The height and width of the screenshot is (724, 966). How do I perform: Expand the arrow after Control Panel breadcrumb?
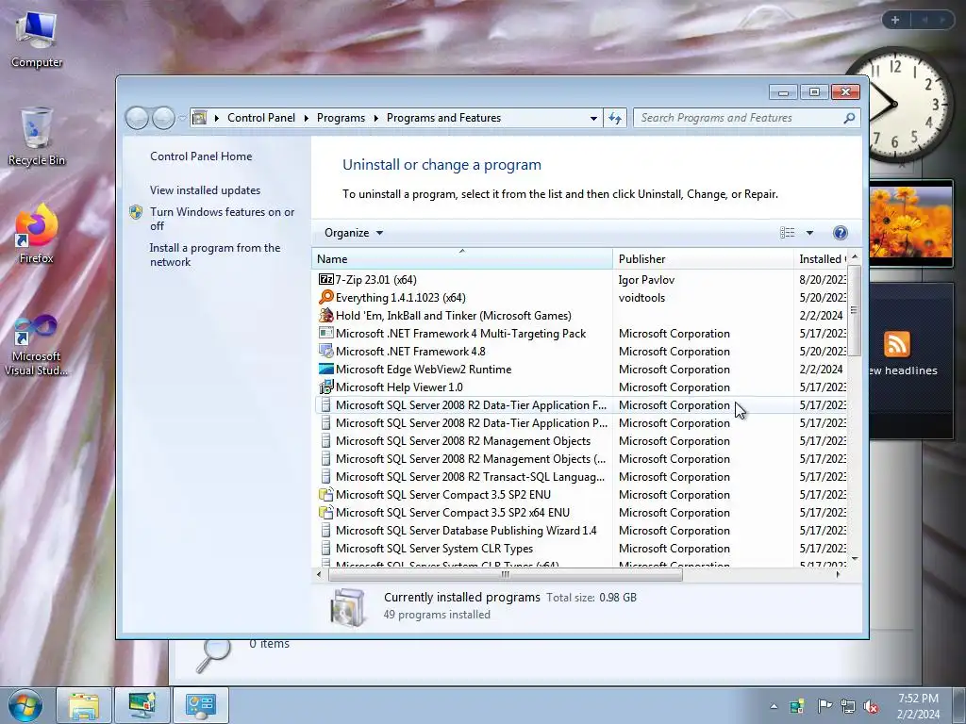coord(307,118)
